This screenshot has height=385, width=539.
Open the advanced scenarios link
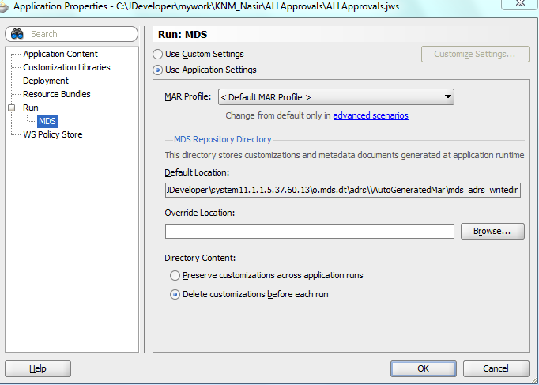[371, 115]
